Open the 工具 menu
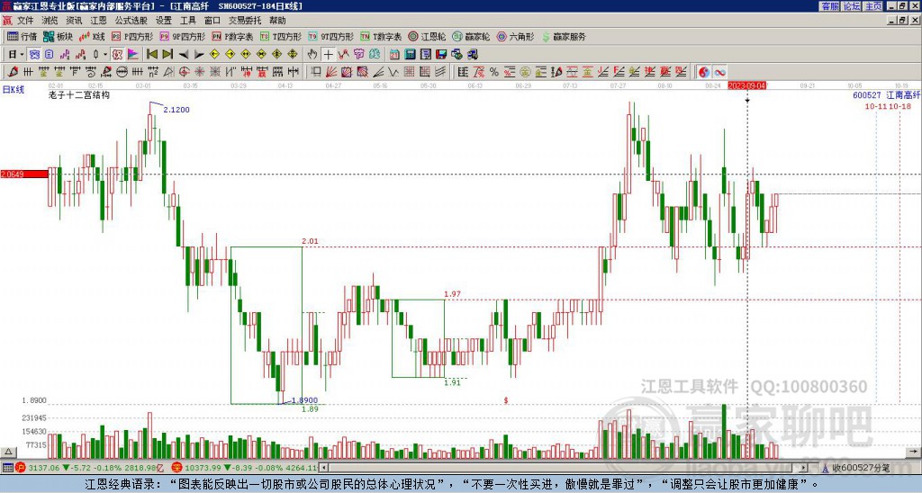 point(187,21)
